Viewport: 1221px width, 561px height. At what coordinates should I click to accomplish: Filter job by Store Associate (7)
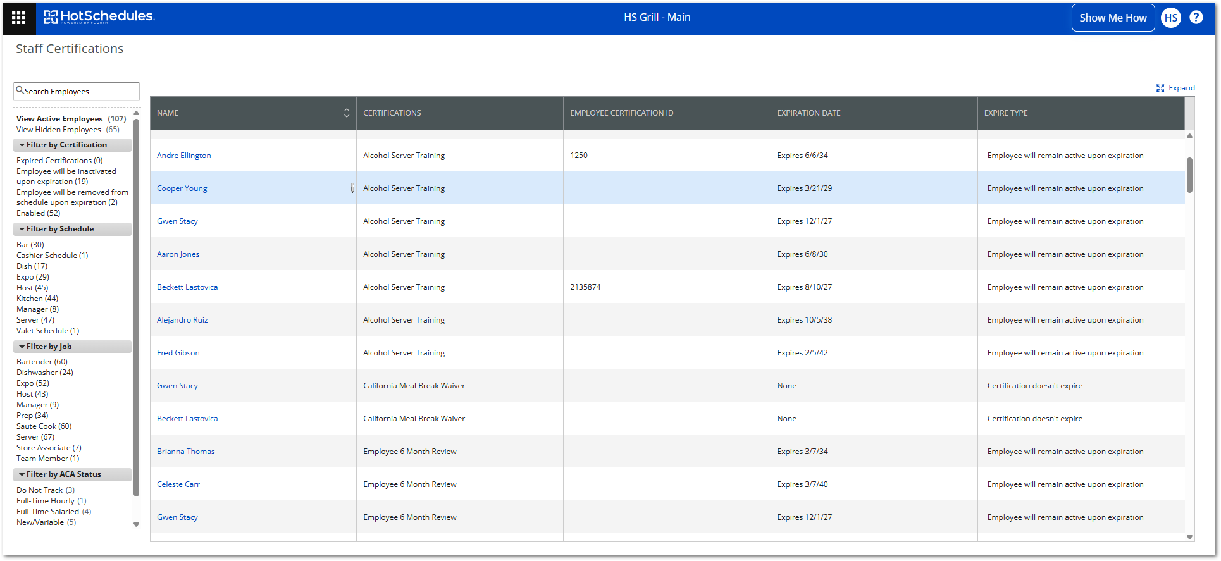(49, 448)
